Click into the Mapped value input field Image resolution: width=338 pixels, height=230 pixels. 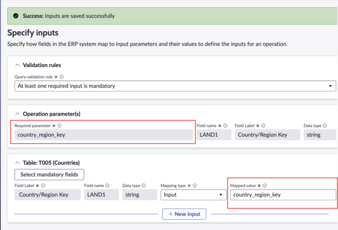pos(283,195)
